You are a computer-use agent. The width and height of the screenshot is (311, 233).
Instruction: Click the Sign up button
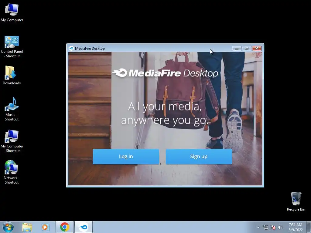pos(199,157)
